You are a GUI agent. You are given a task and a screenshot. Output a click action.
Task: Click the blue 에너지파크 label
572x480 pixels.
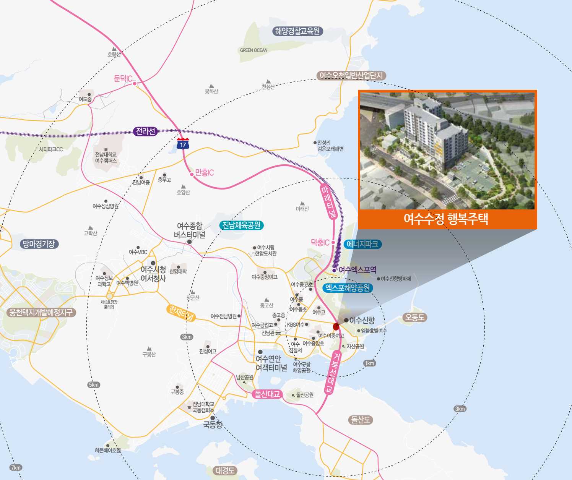point(362,244)
